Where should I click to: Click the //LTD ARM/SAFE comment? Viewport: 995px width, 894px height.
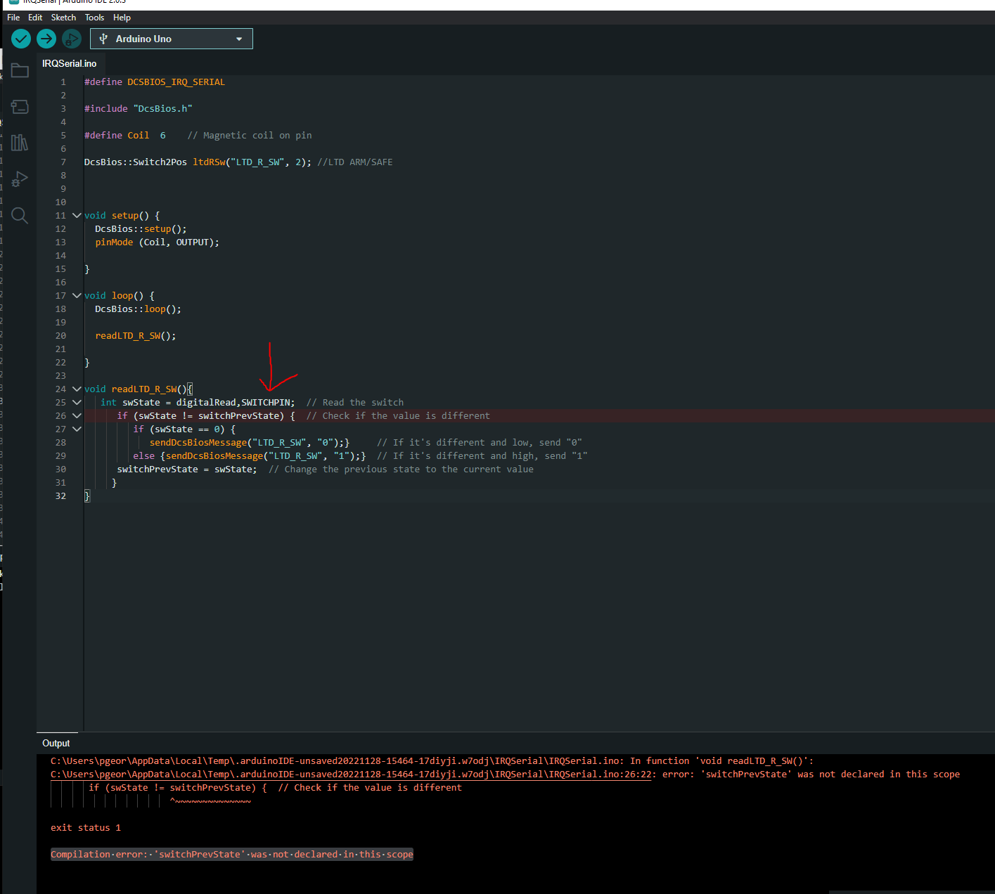coord(355,162)
